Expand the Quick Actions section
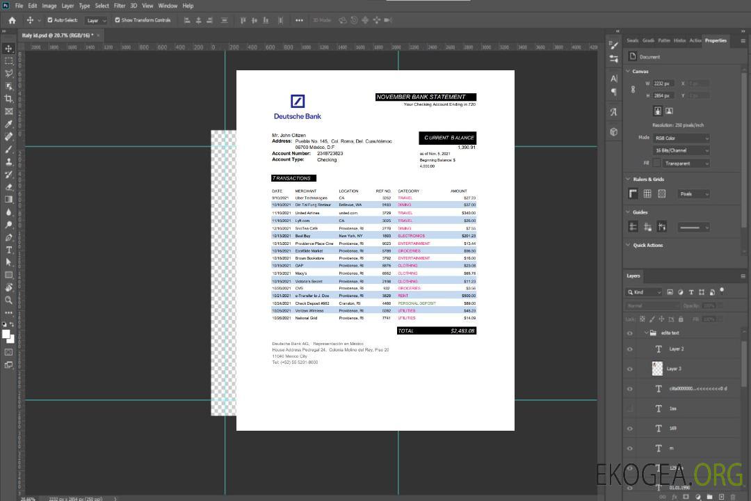 628,244
